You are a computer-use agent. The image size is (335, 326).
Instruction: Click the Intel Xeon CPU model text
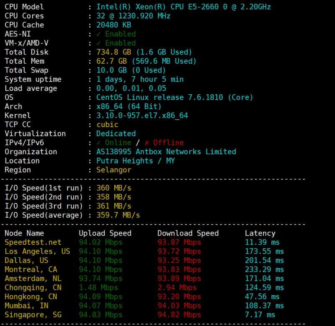point(183,7)
